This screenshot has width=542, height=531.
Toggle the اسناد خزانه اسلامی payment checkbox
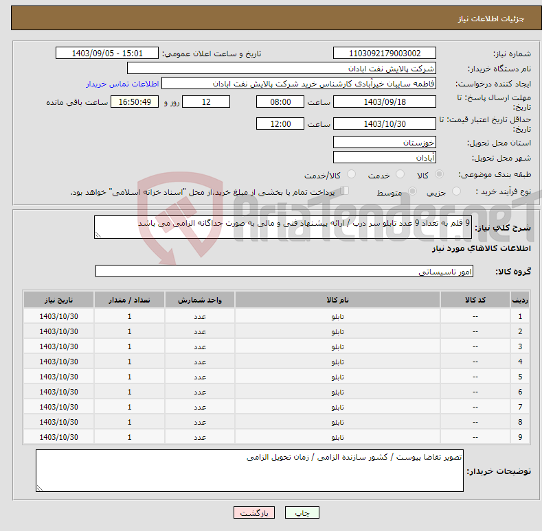(x=345, y=191)
